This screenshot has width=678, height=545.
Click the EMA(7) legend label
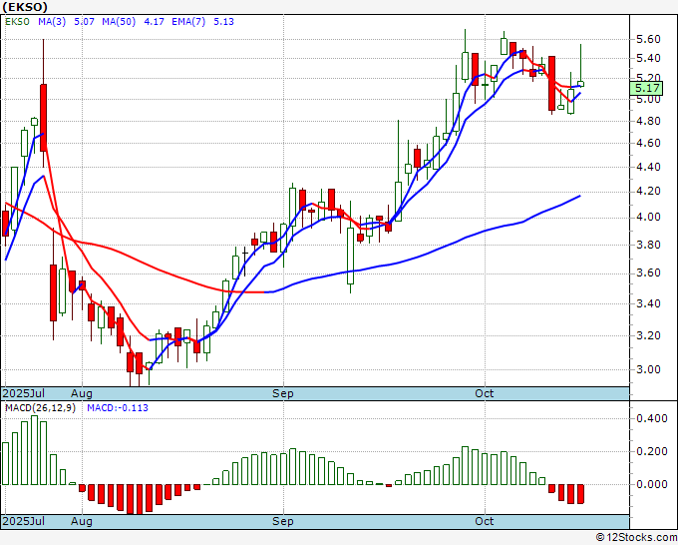[x=188, y=22]
